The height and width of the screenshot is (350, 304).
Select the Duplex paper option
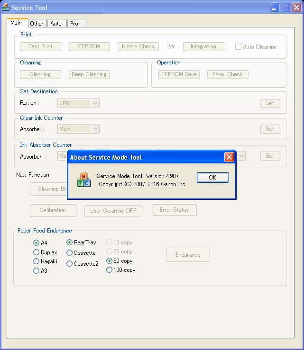[x=37, y=252]
